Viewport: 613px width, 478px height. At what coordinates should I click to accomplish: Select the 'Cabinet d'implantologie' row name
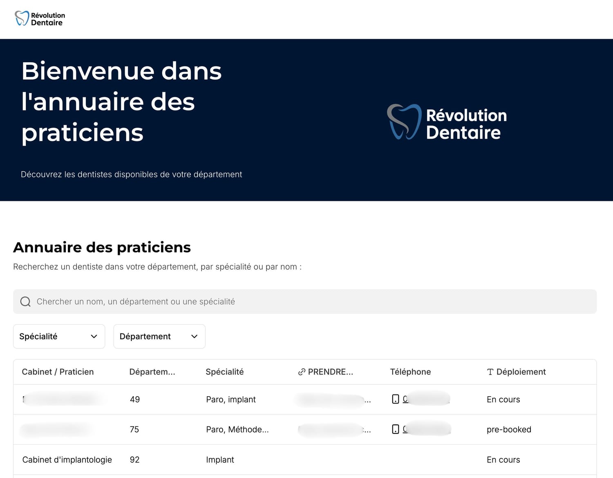[x=67, y=460]
